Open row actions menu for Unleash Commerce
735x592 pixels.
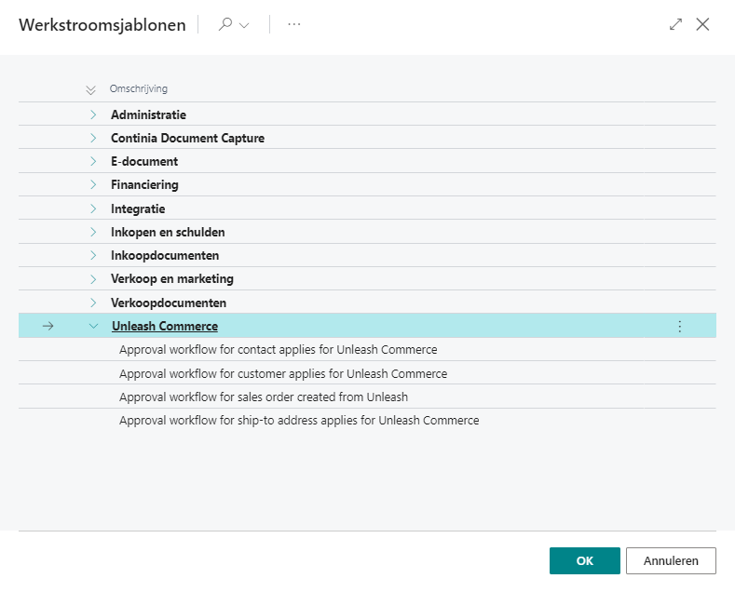[x=679, y=326]
